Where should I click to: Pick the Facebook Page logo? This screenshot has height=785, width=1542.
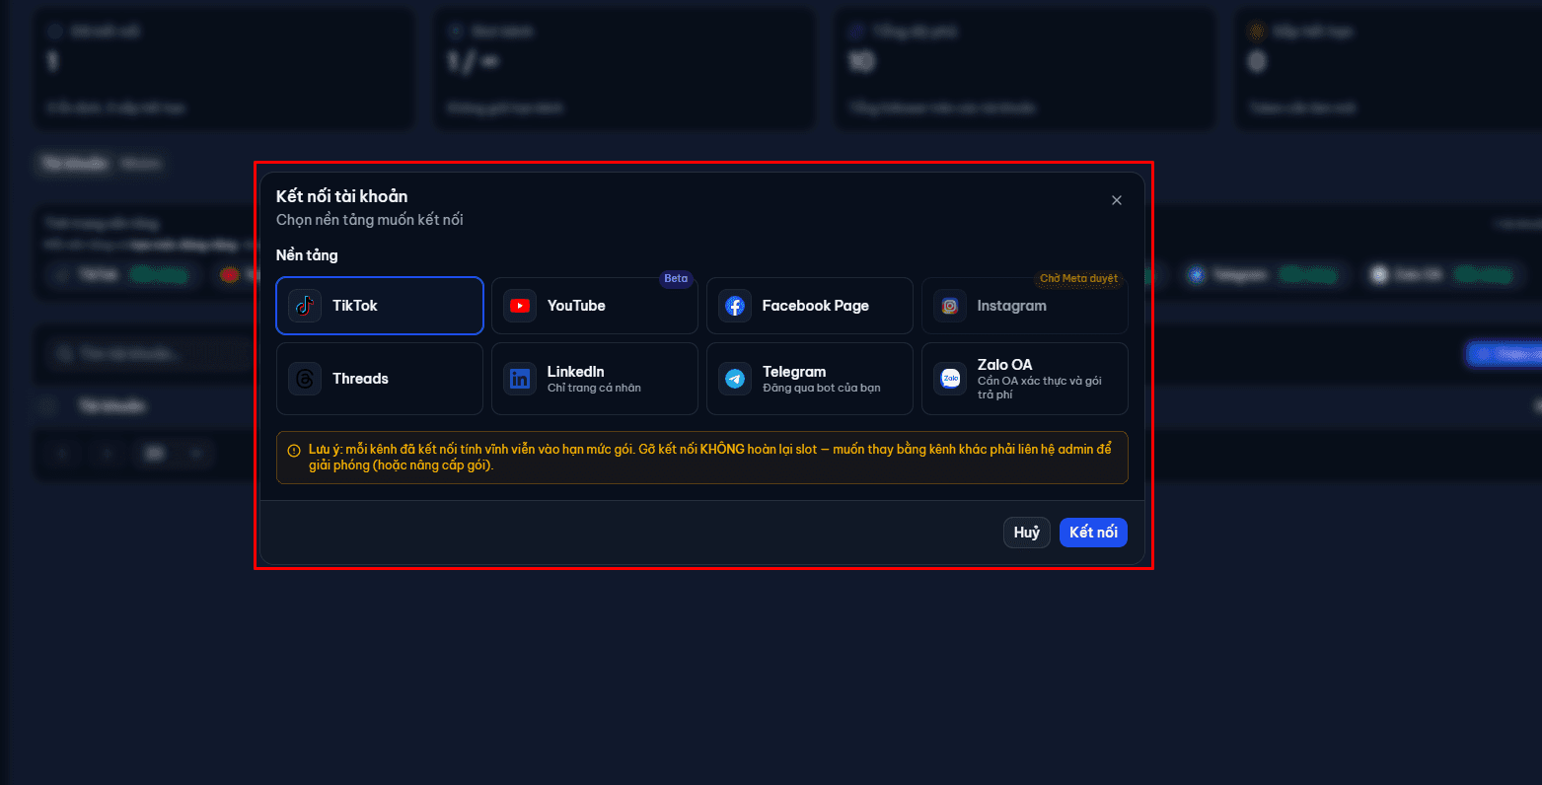pyautogui.click(x=735, y=306)
